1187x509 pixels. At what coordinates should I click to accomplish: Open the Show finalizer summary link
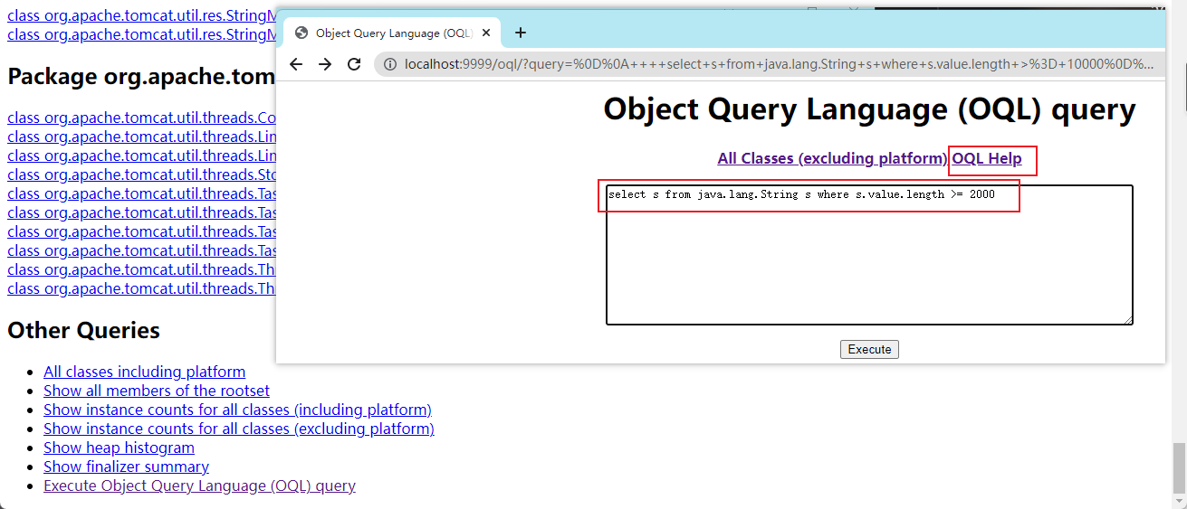[126, 467]
